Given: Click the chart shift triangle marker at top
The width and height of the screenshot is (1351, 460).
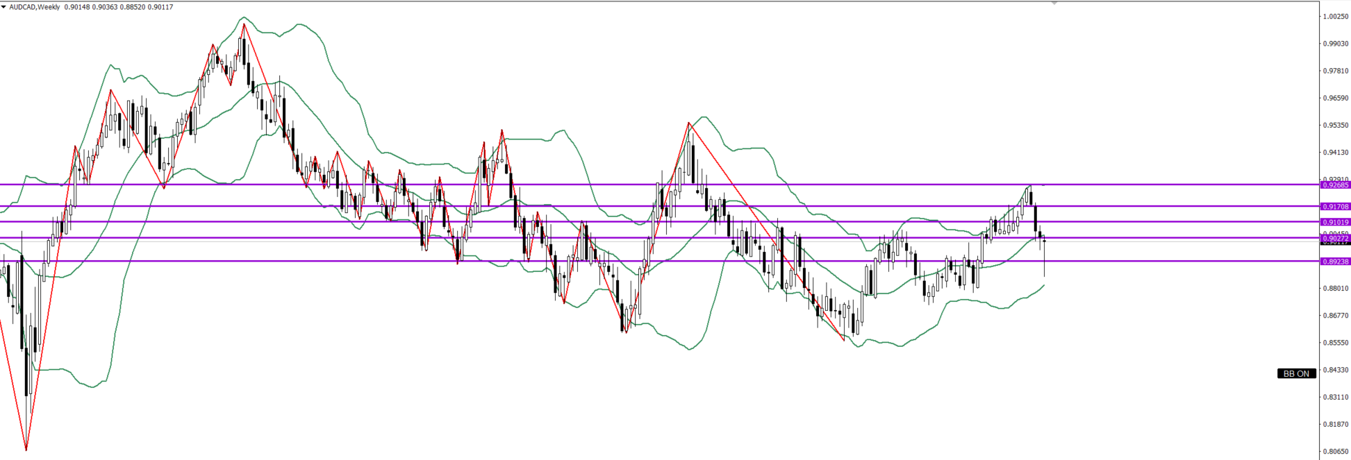Looking at the screenshot, I should (x=1054, y=3).
